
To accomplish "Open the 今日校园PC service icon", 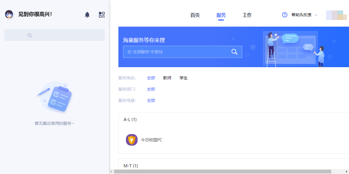I will pyautogui.click(x=132, y=140).
